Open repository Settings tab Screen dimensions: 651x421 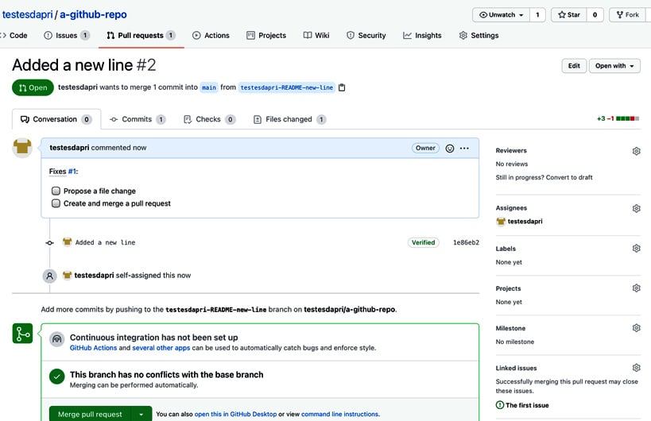(479, 36)
